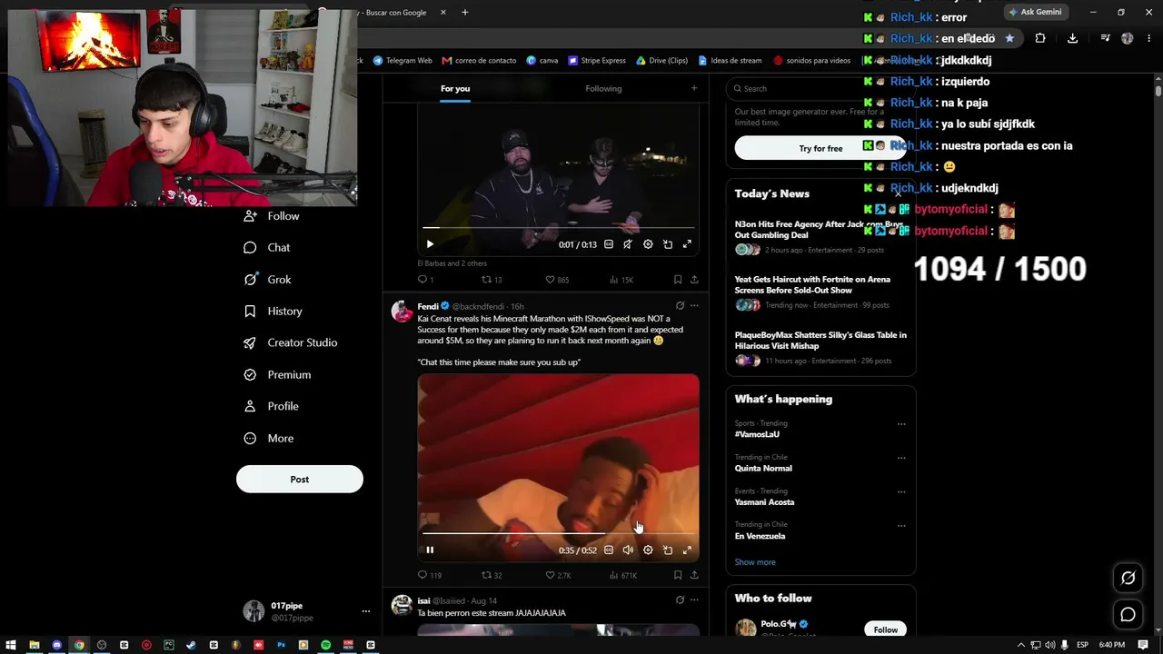Repost the Fendi post
Image resolution: width=1163 pixels, height=654 pixels.
pos(486,575)
